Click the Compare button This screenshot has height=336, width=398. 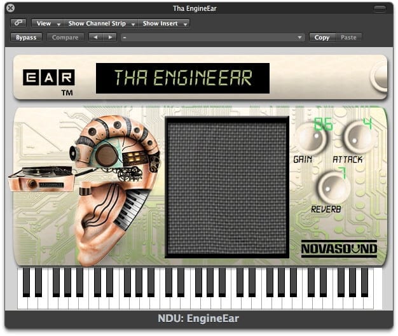point(65,38)
